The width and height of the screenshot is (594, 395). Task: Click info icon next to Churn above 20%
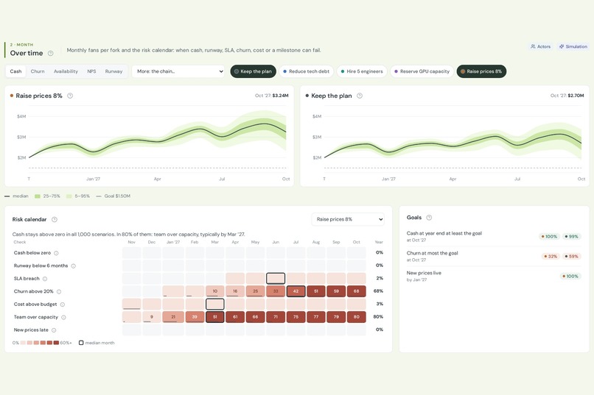59,291
